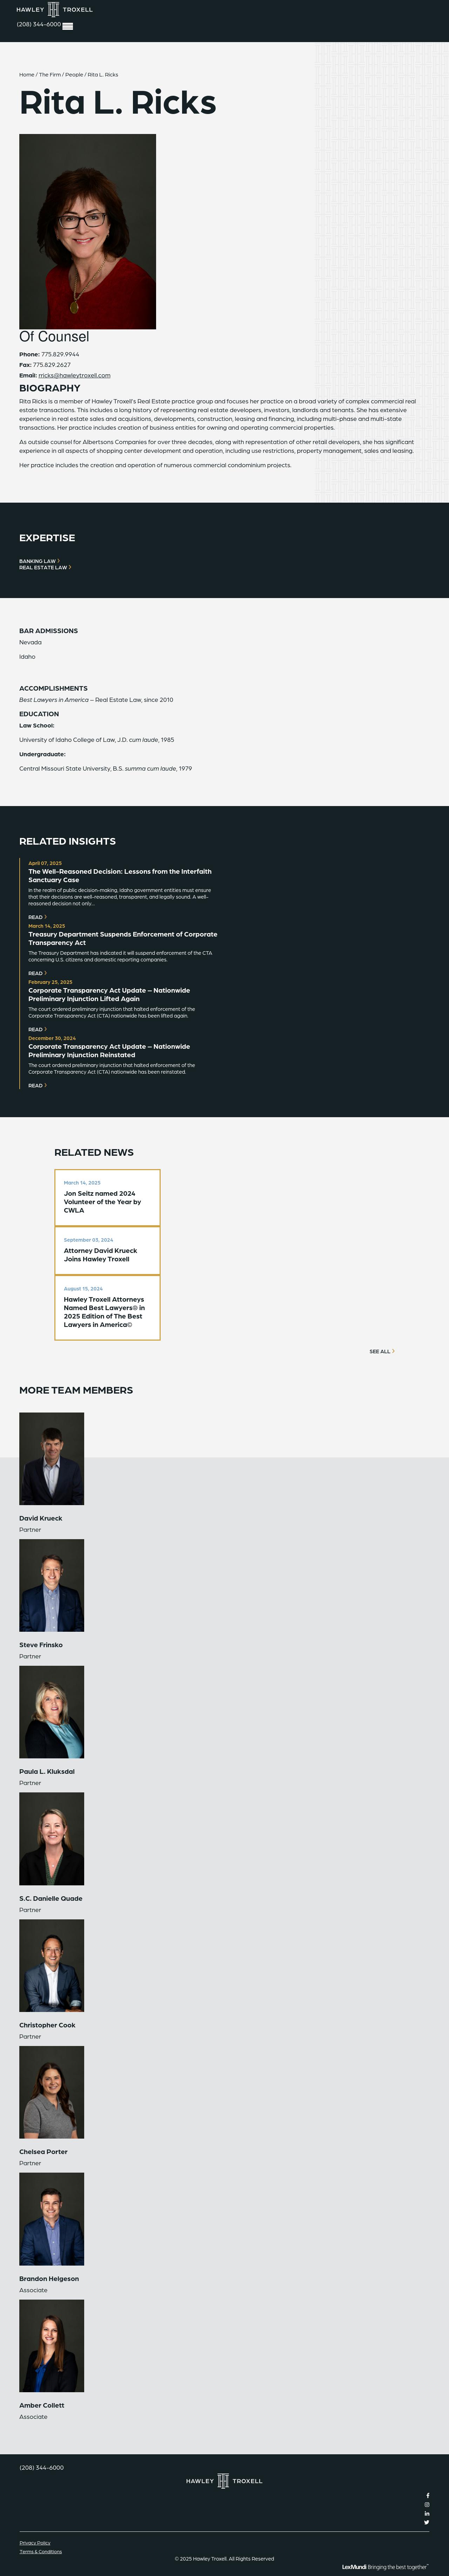The image size is (449, 2576).
Task: Click the Christopher Cook name link
Action: click(47, 2025)
